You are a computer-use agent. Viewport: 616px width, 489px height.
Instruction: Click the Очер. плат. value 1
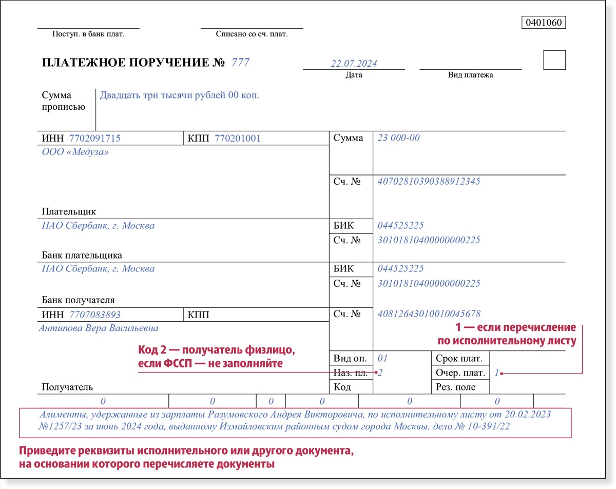[x=496, y=373]
